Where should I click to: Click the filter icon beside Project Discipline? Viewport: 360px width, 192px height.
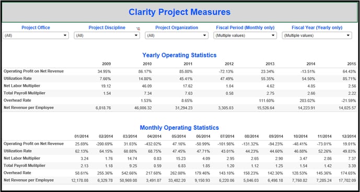point(138,29)
